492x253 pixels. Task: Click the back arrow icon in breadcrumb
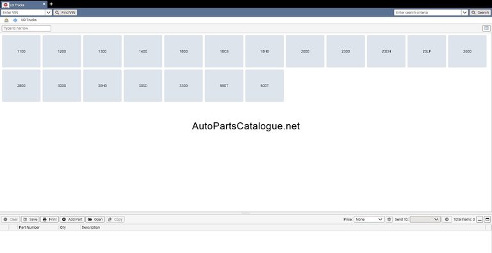15,20
